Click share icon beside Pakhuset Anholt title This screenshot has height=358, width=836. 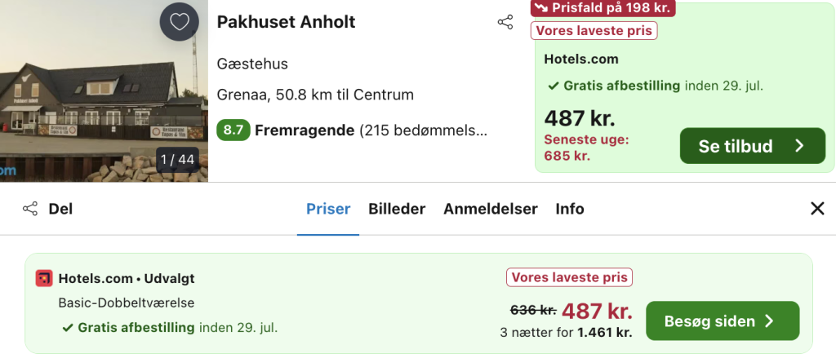[505, 22]
